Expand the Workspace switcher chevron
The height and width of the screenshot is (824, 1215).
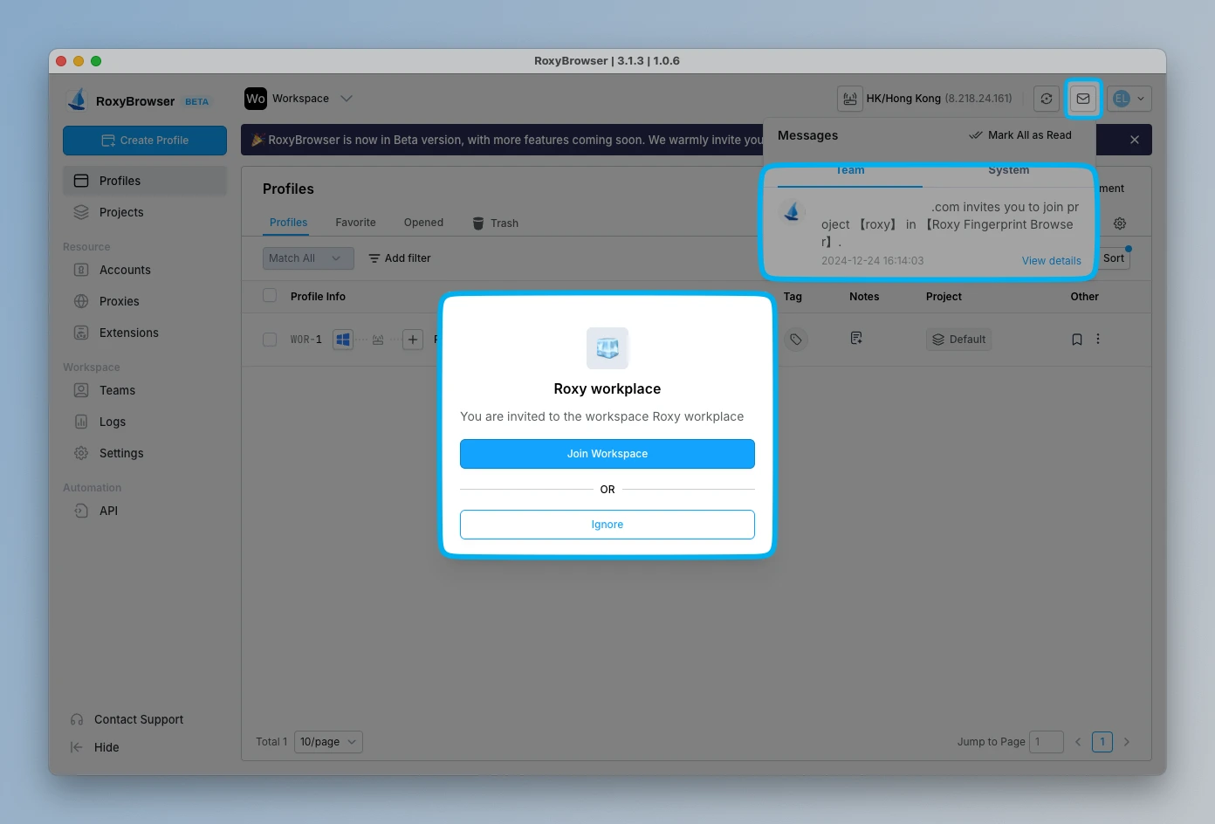(347, 99)
